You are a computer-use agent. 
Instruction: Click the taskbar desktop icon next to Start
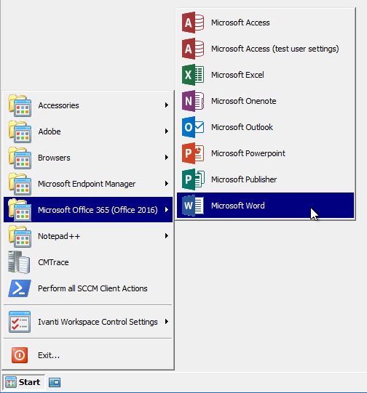[55, 383]
